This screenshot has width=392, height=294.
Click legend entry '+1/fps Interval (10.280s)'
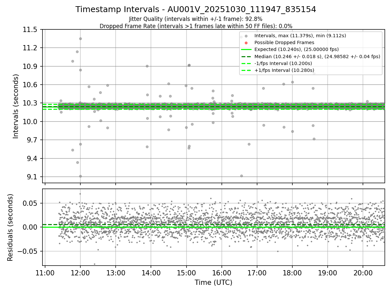tap(284, 70)
